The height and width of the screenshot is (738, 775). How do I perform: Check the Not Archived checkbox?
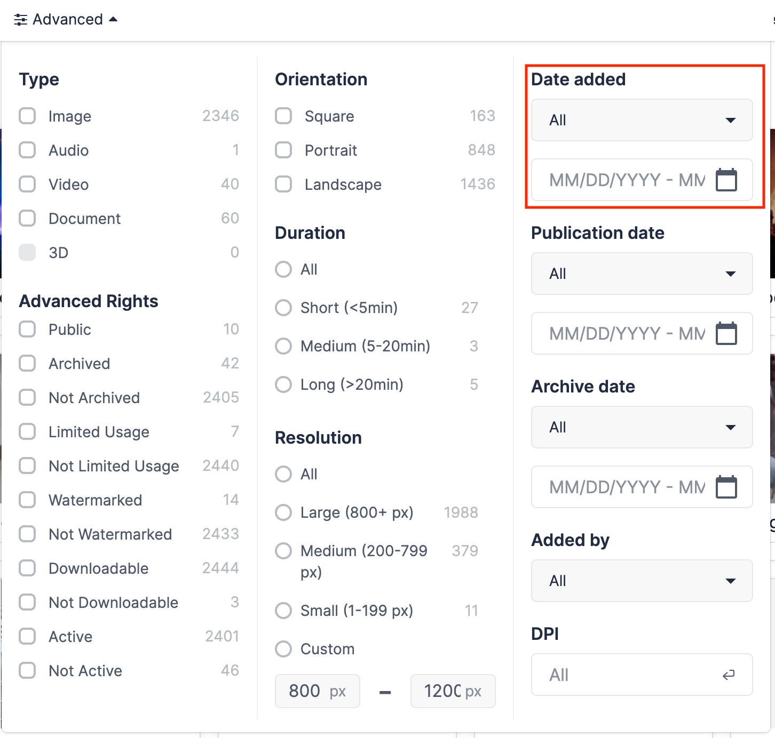pyautogui.click(x=27, y=397)
